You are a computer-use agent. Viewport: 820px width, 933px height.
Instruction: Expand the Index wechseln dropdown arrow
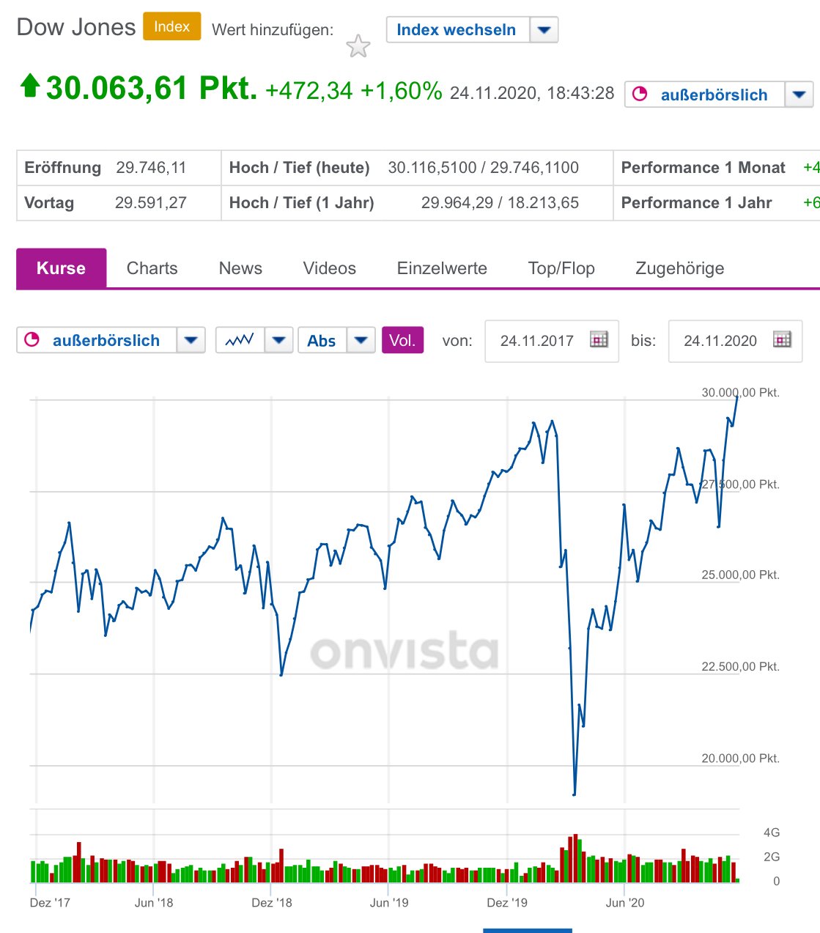[x=544, y=30]
